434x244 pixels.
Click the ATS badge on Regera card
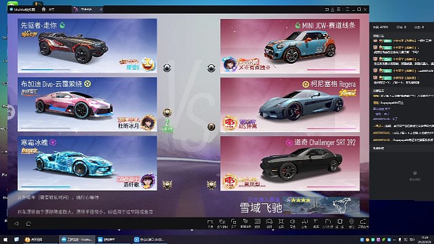(x=230, y=123)
